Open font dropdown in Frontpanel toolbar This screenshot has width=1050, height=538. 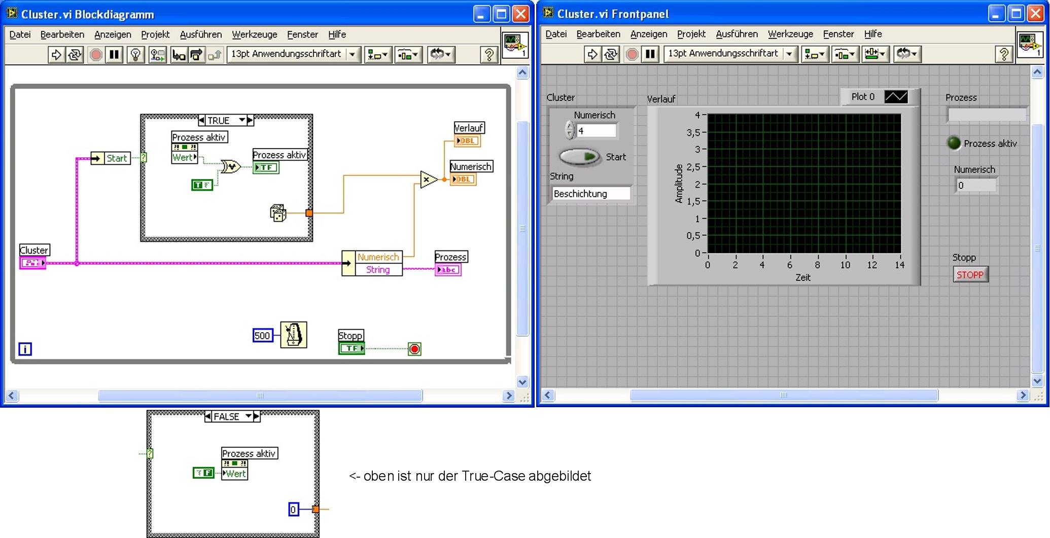730,54
